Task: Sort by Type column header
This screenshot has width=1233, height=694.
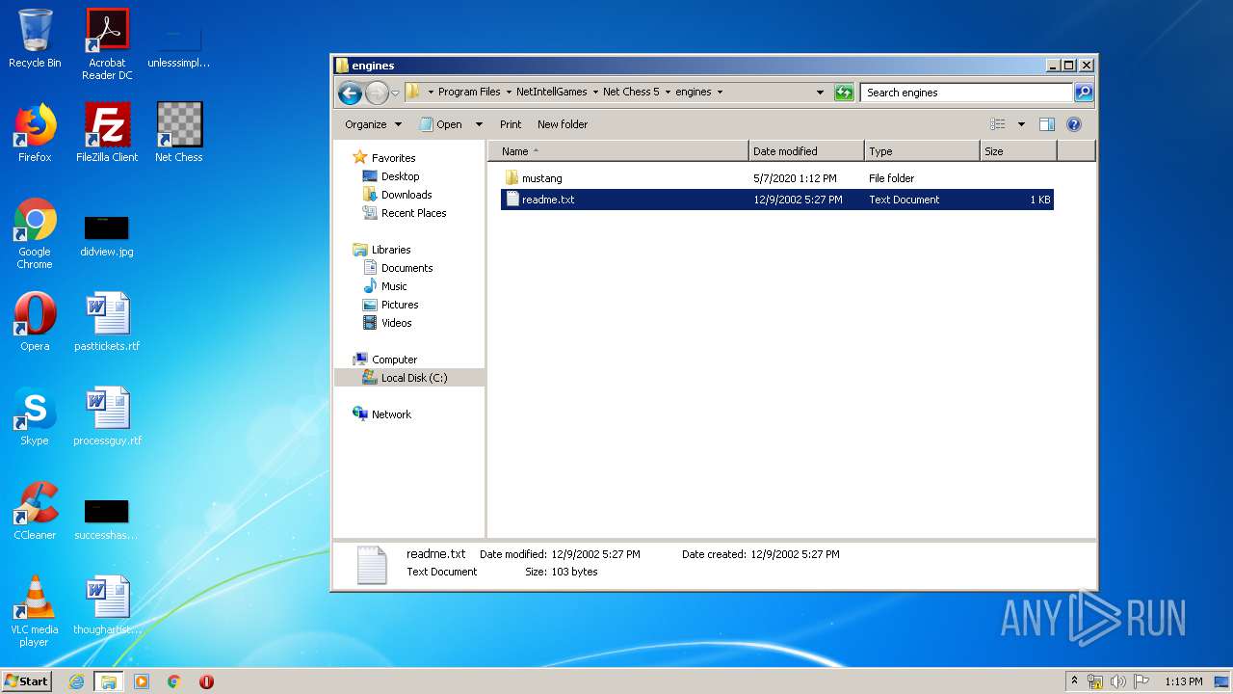Action: click(x=922, y=151)
